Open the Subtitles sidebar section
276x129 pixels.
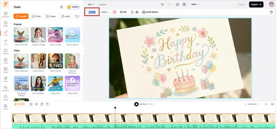6,52
